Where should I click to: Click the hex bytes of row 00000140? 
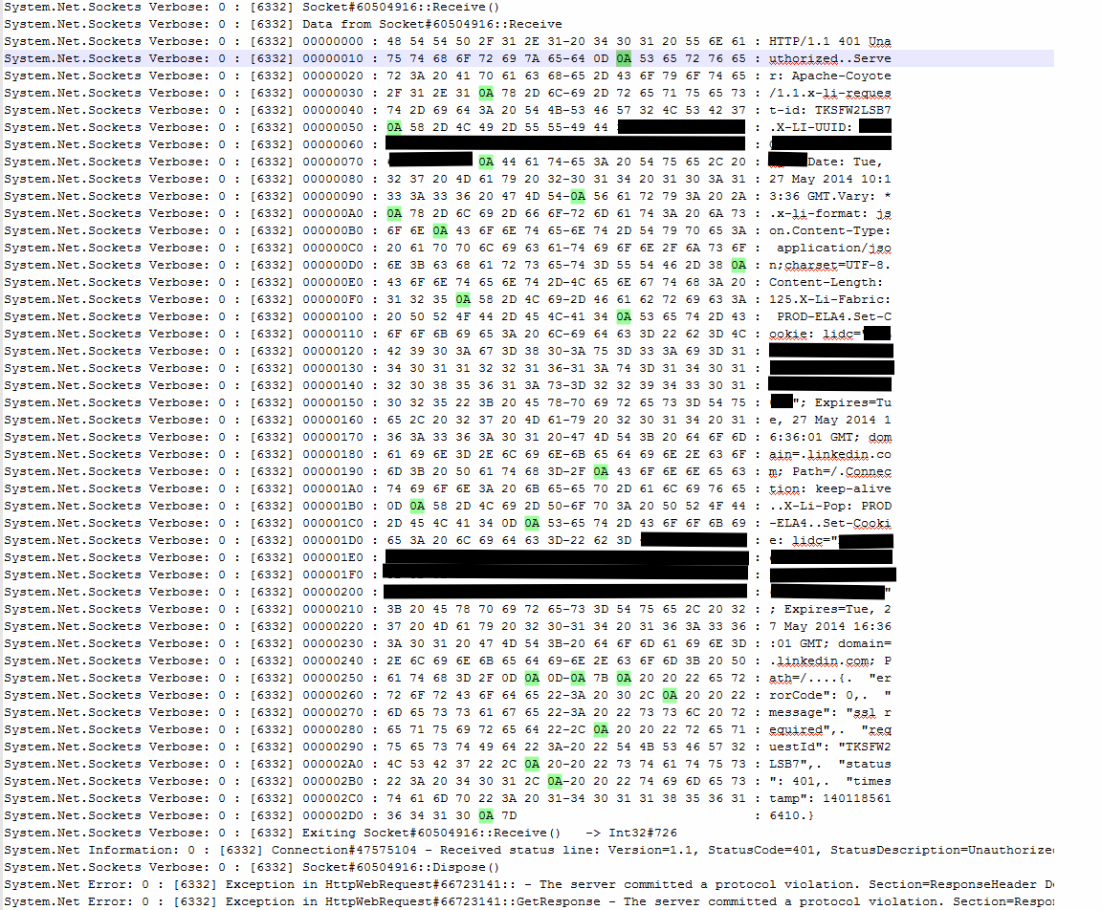coord(566,385)
